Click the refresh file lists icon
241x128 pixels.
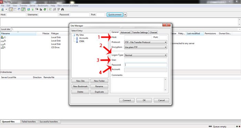click(x=29, y=10)
